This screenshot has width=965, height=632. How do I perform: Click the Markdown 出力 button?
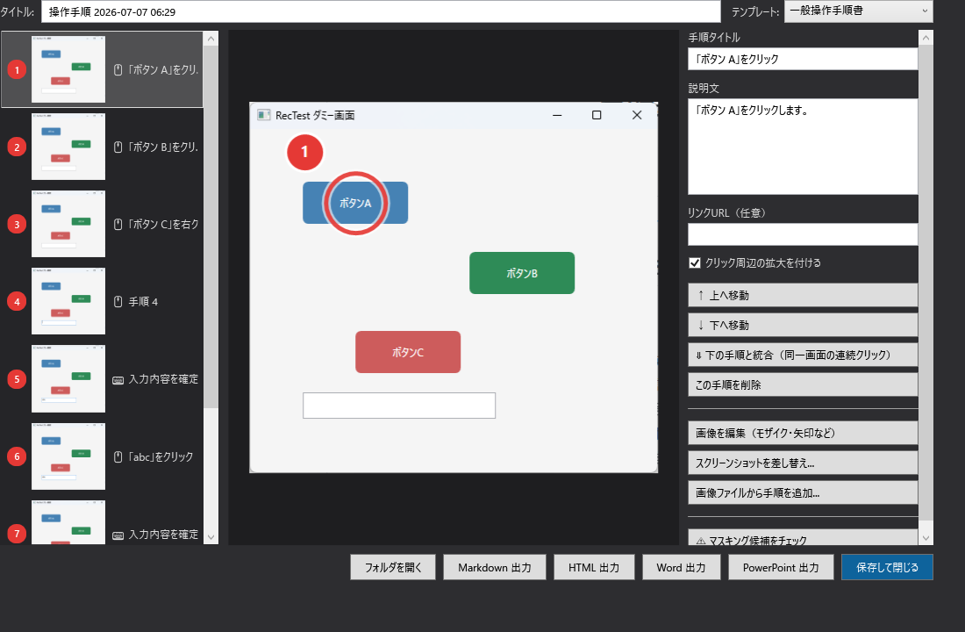point(494,567)
